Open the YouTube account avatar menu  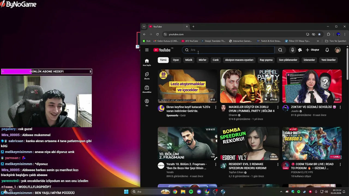[338, 50]
